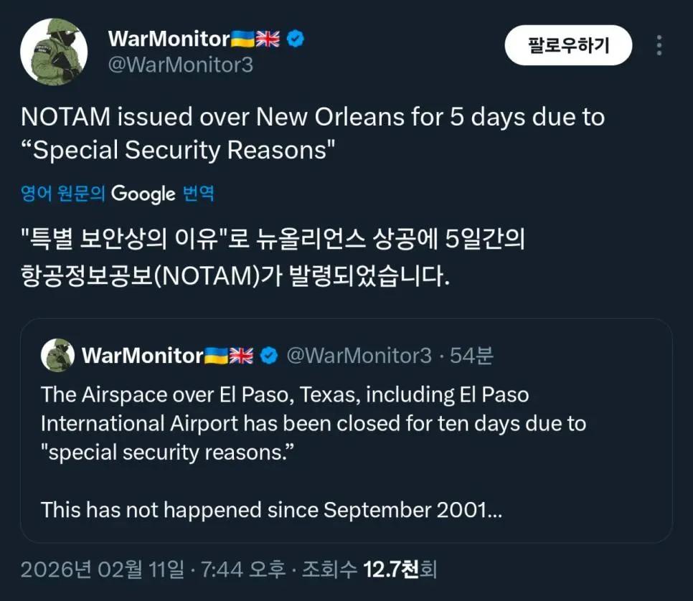Click the verified badge in the quoted tweet

pyautogui.click(x=268, y=353)
